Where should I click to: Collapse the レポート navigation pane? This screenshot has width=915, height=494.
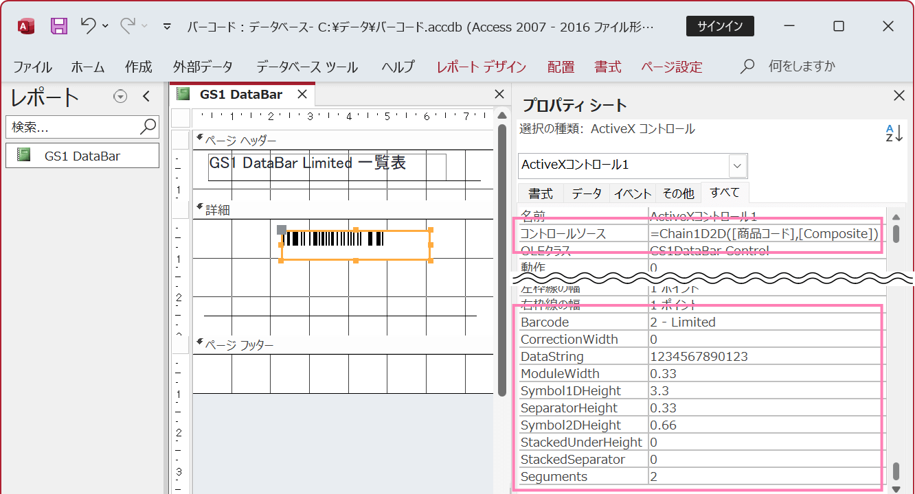[x=146, y=97]
